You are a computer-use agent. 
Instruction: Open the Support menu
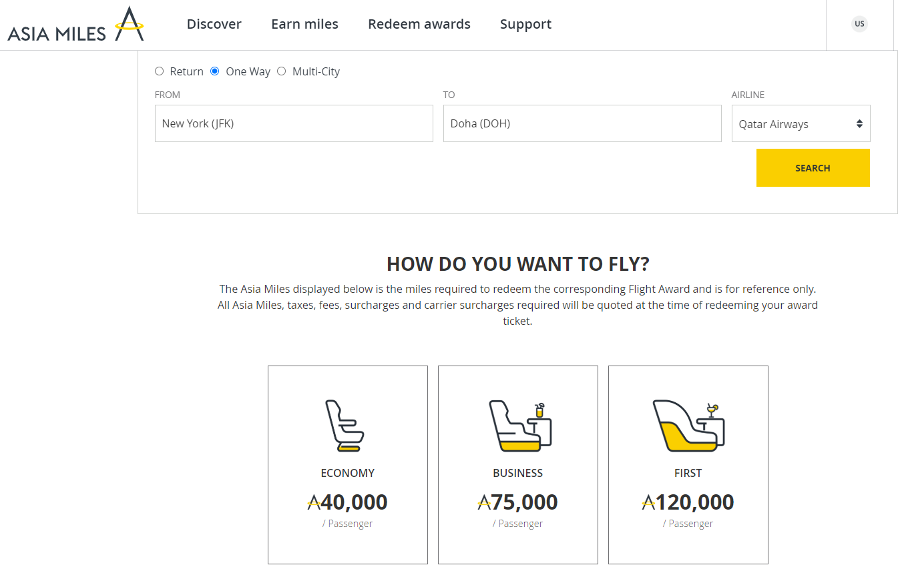(x=525, y=24)
